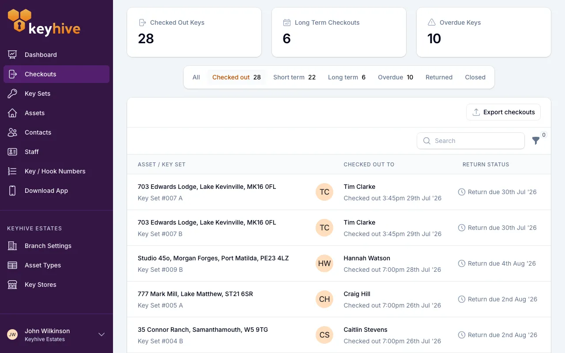Click Tim Clarke's TC avatar for Key Set #007 A
Screen dimensions: 565x353
point(324,192)
